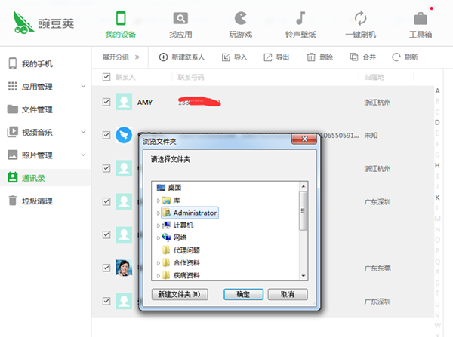This screenshot has width=453, height=337.
Task: Click the 归属地 column header
Action: 374,77
